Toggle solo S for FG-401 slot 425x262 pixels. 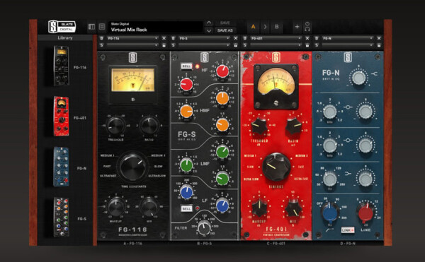click(245, 45)
